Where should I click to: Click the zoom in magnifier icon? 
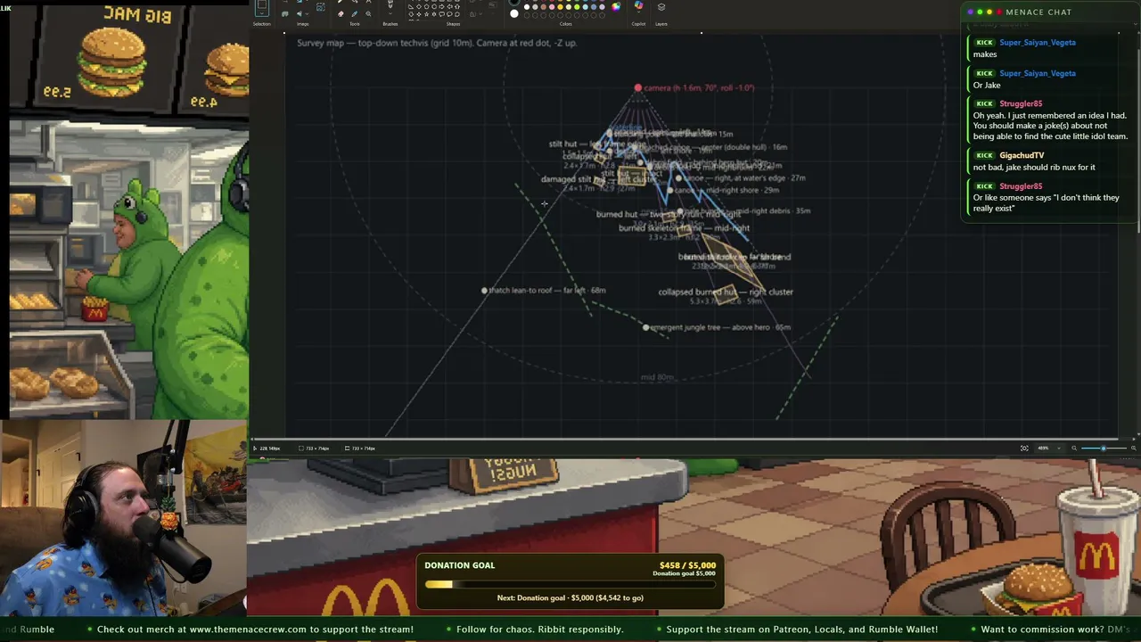coord(1133,448)
